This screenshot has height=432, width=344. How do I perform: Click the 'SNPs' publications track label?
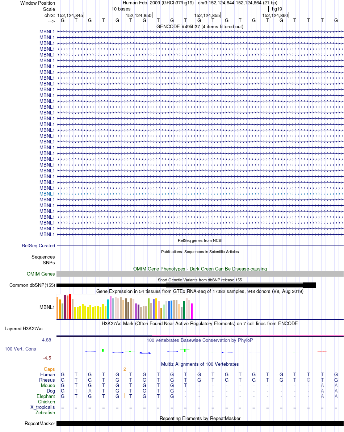[x=49, y=263]
